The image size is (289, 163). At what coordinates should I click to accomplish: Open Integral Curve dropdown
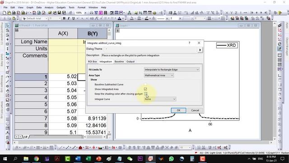[160, 99]
